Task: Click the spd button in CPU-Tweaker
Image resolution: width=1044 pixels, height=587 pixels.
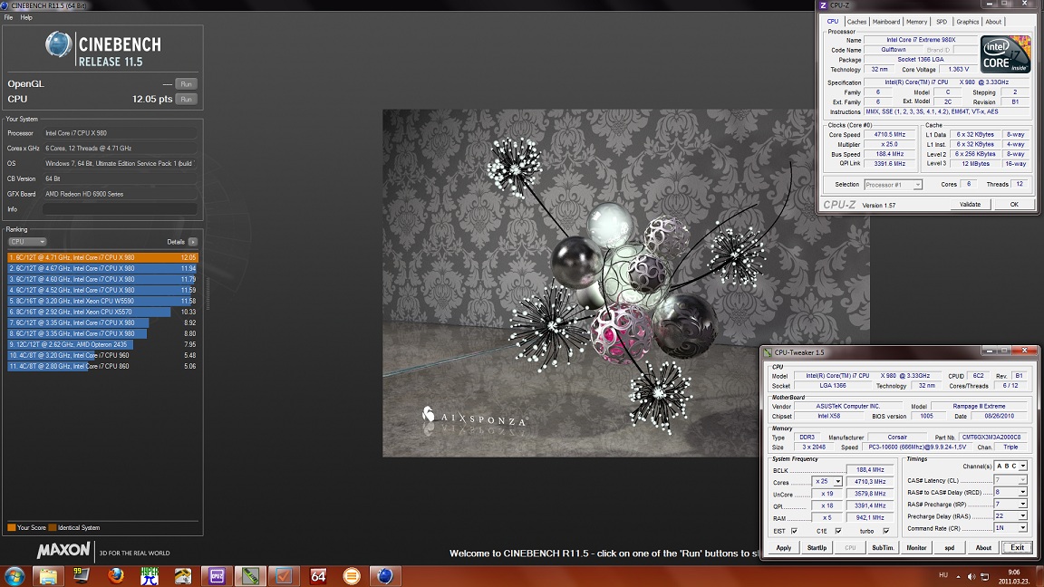Action: (x=950, y=548)
